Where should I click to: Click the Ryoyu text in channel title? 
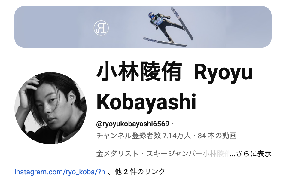223,73
